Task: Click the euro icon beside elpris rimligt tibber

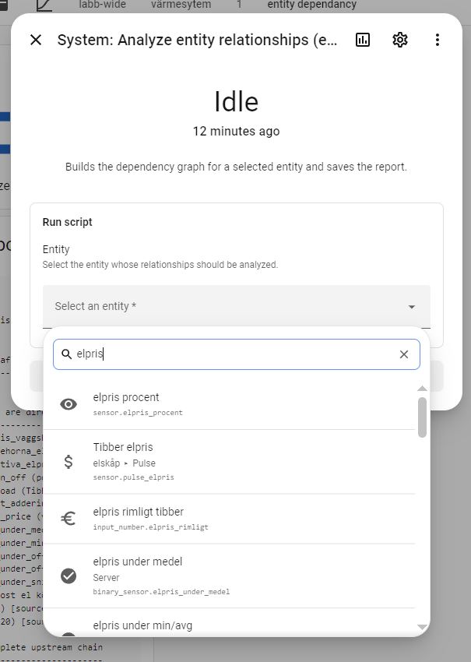Action: 69,518
